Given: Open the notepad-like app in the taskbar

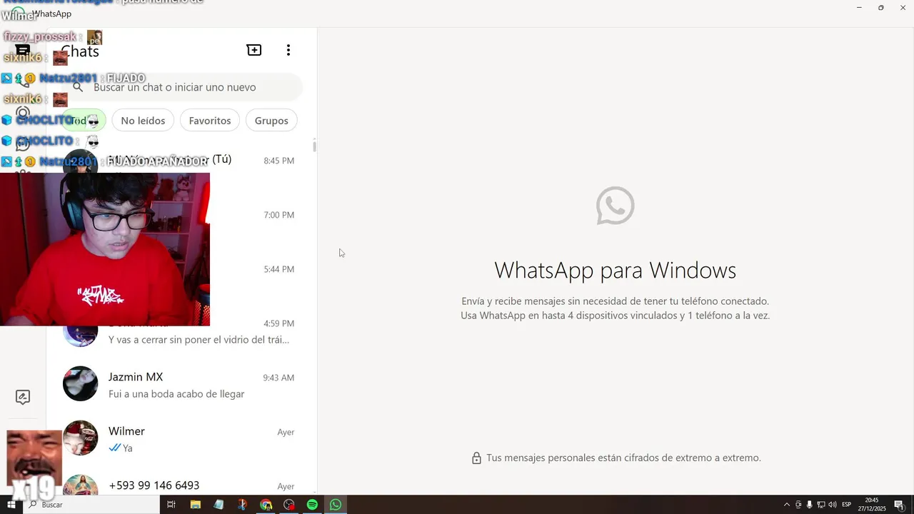Looking at the screenshot, I should [219, 505].
